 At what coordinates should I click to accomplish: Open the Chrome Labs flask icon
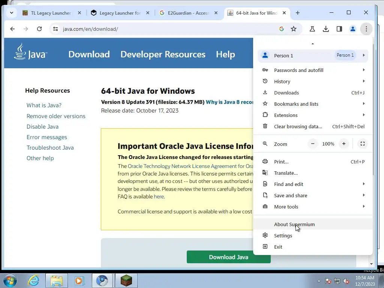coord(312,29)
